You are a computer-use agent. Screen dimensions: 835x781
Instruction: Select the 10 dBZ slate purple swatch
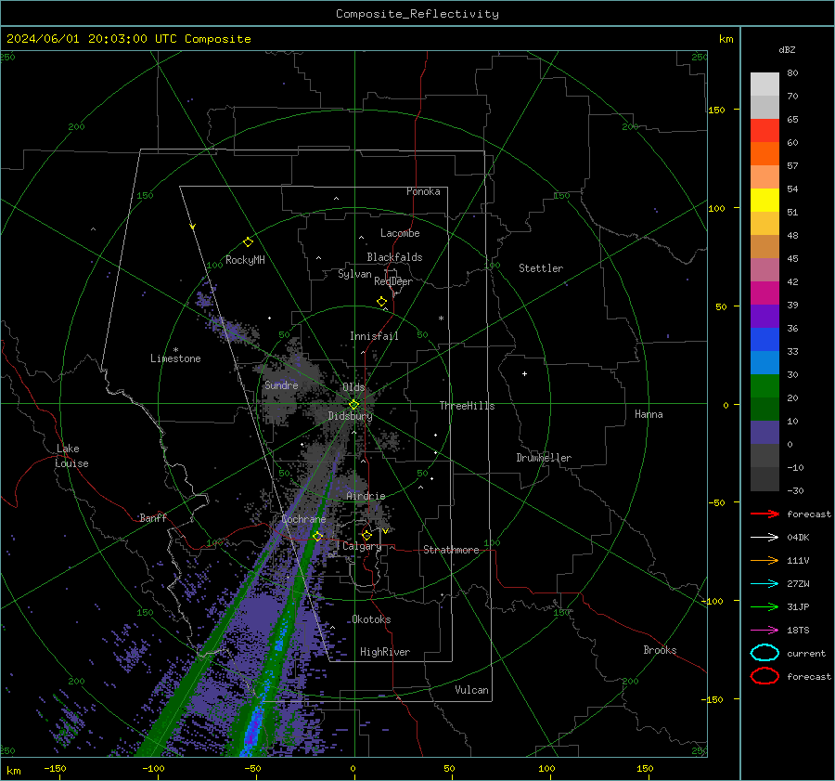coord(764,433)
